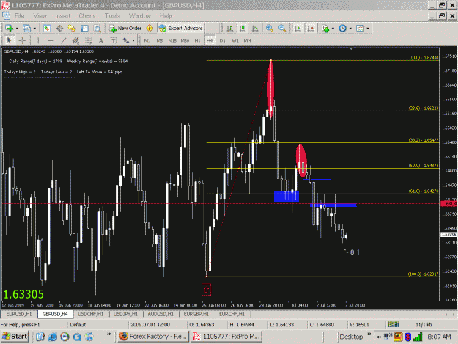Expand the Templates dropdown arrow
Image resolution: width=458 pixels, height=344 pixels.
coord(368,29)
